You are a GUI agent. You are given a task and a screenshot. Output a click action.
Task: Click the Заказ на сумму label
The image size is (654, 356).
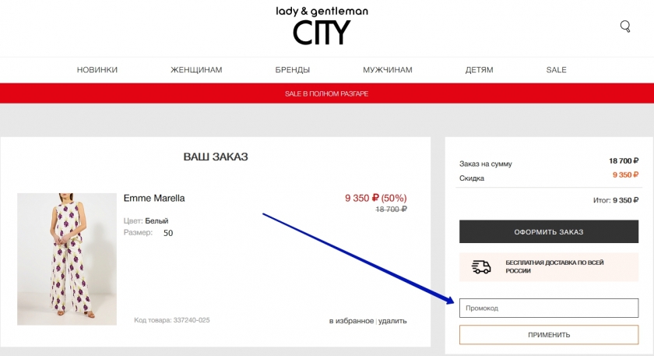486,164
